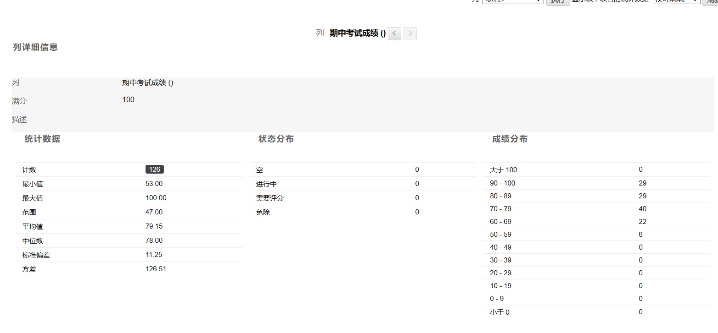The height and width of the screenshot is (333, 718).
Task: Click the 列详细信息 section heading
Action: point(35,47)
